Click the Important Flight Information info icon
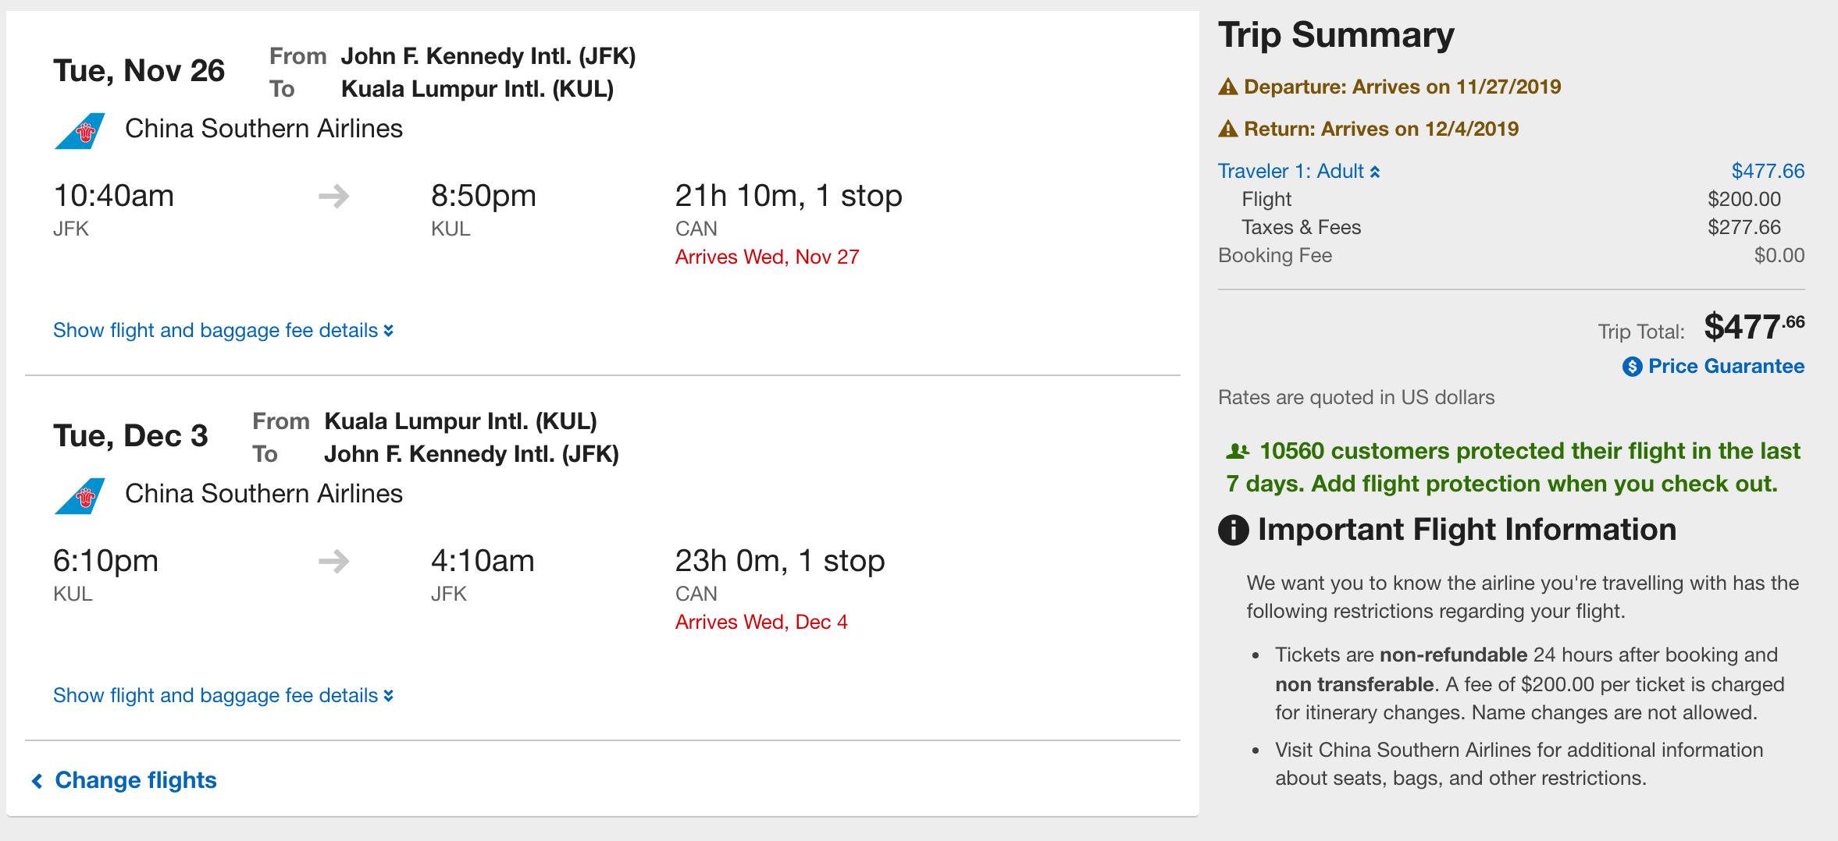This screenshot has height=841, width=1838. [1234, 531]
